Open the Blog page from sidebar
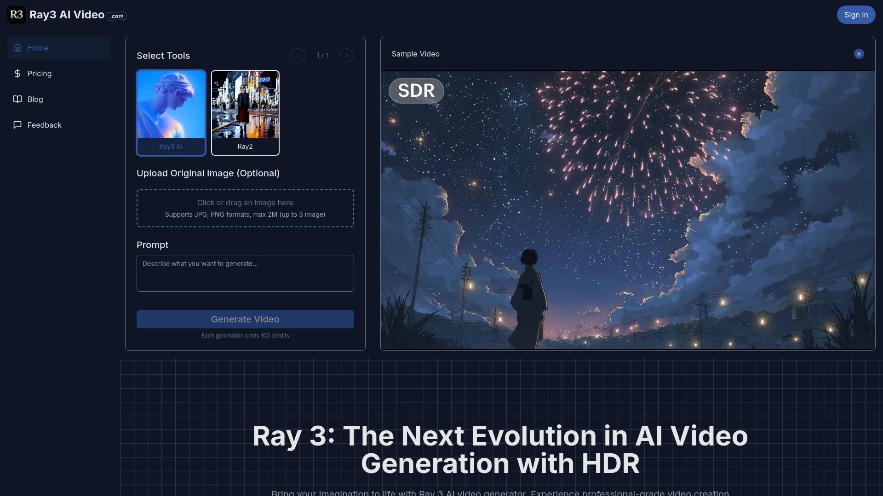The image size is (883, 496). (x=34, y=99)
